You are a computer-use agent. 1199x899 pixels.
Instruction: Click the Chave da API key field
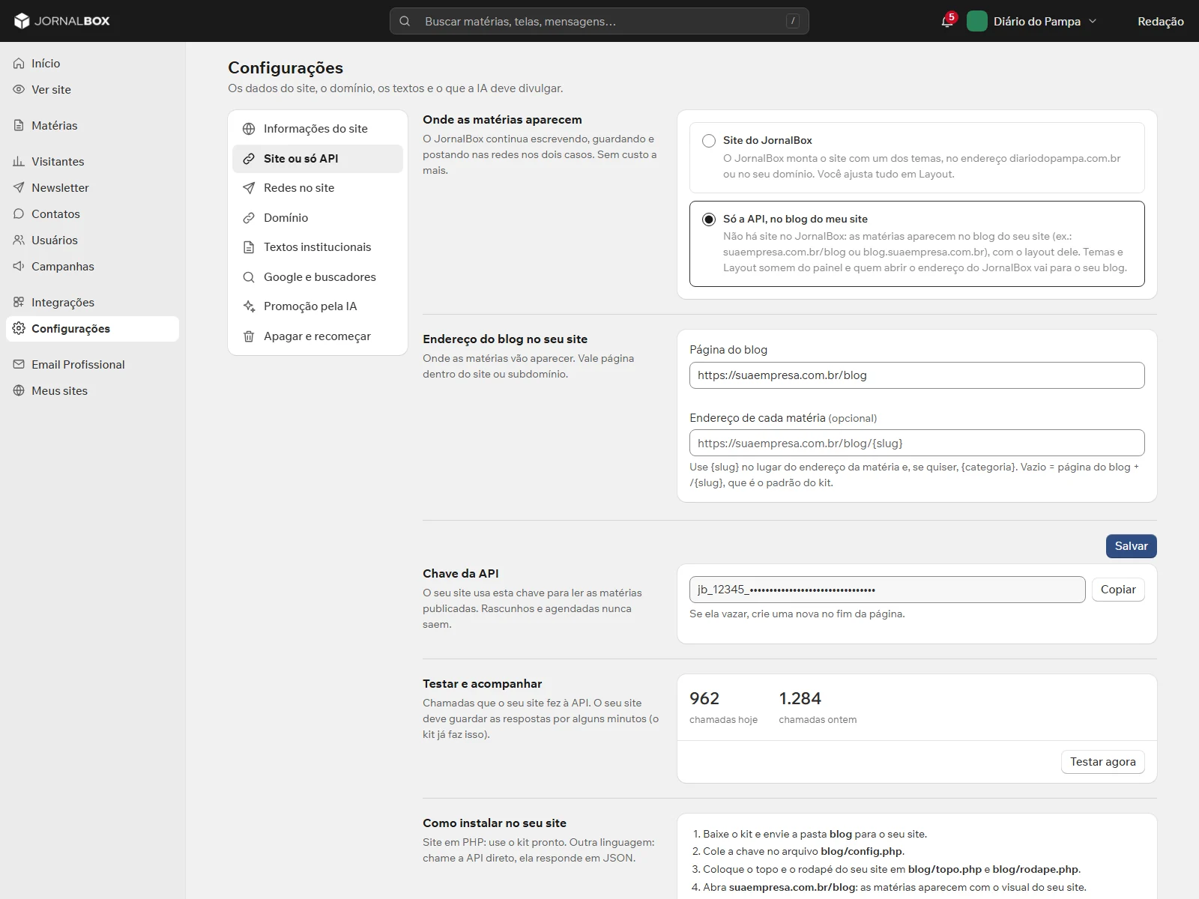pyautogui.click(x=887, y=590)
